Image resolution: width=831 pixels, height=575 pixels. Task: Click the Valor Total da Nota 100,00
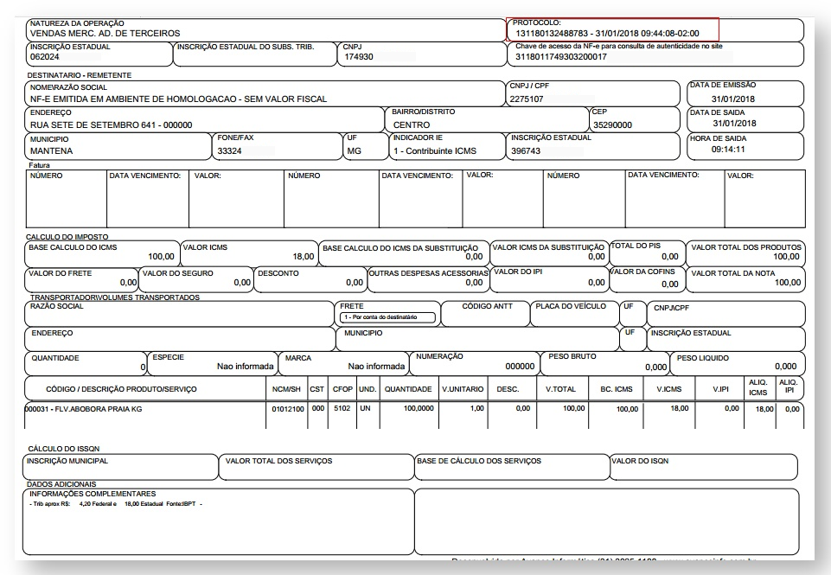(x=788, y=283)
